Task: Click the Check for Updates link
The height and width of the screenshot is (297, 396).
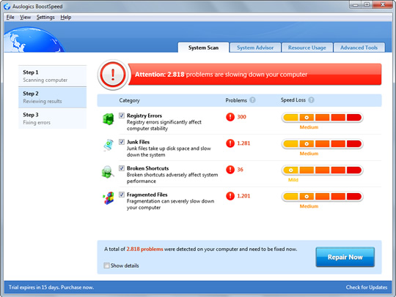Action: tap(367, 287)
